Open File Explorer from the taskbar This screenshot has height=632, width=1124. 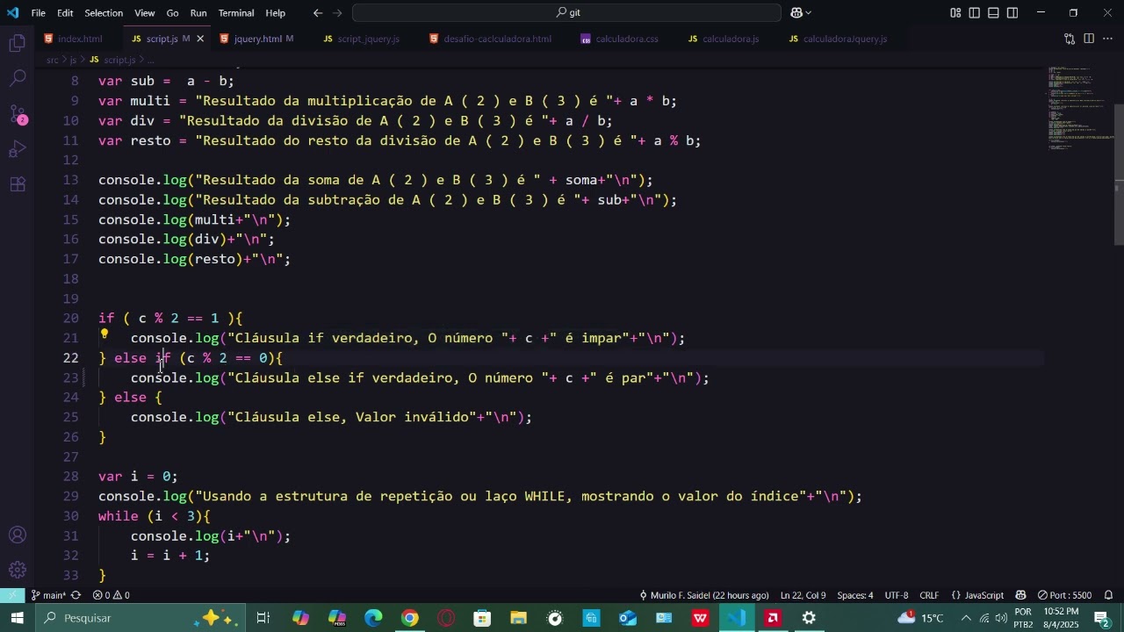pos(518,618)
